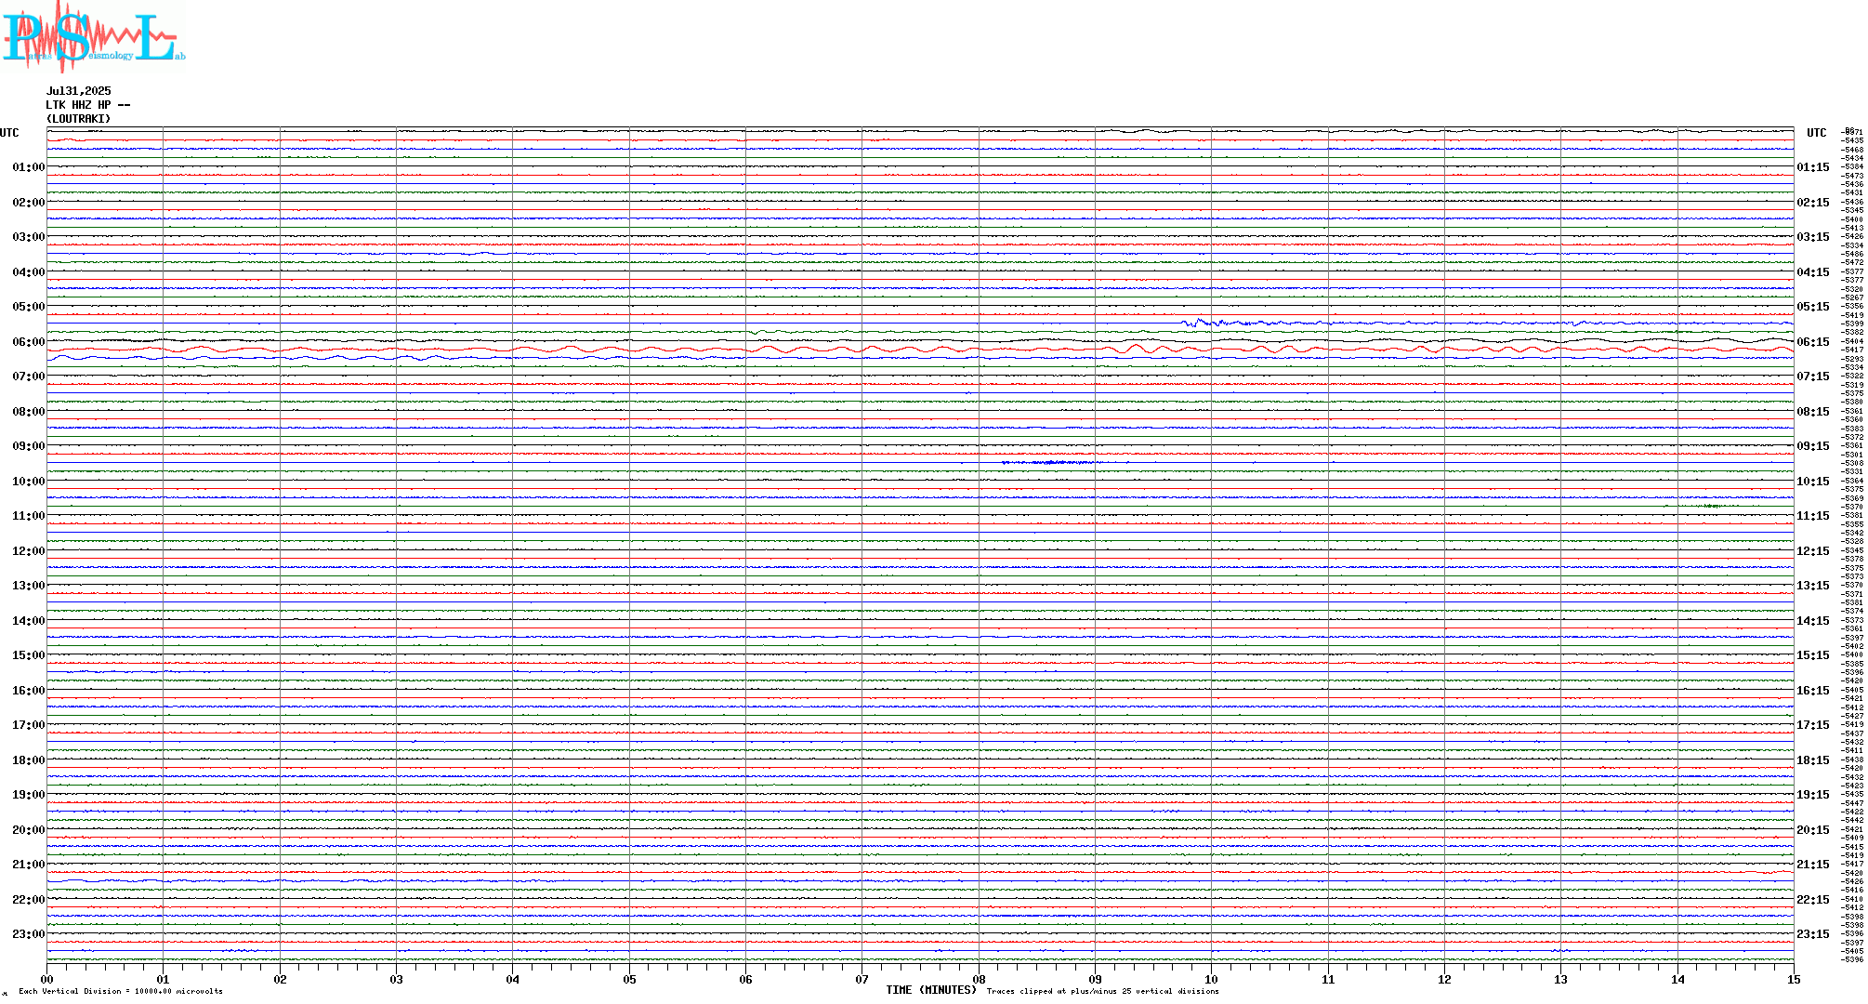
Task: Click the (LOUTRAKI) station name
Action: tap(78, 119)
